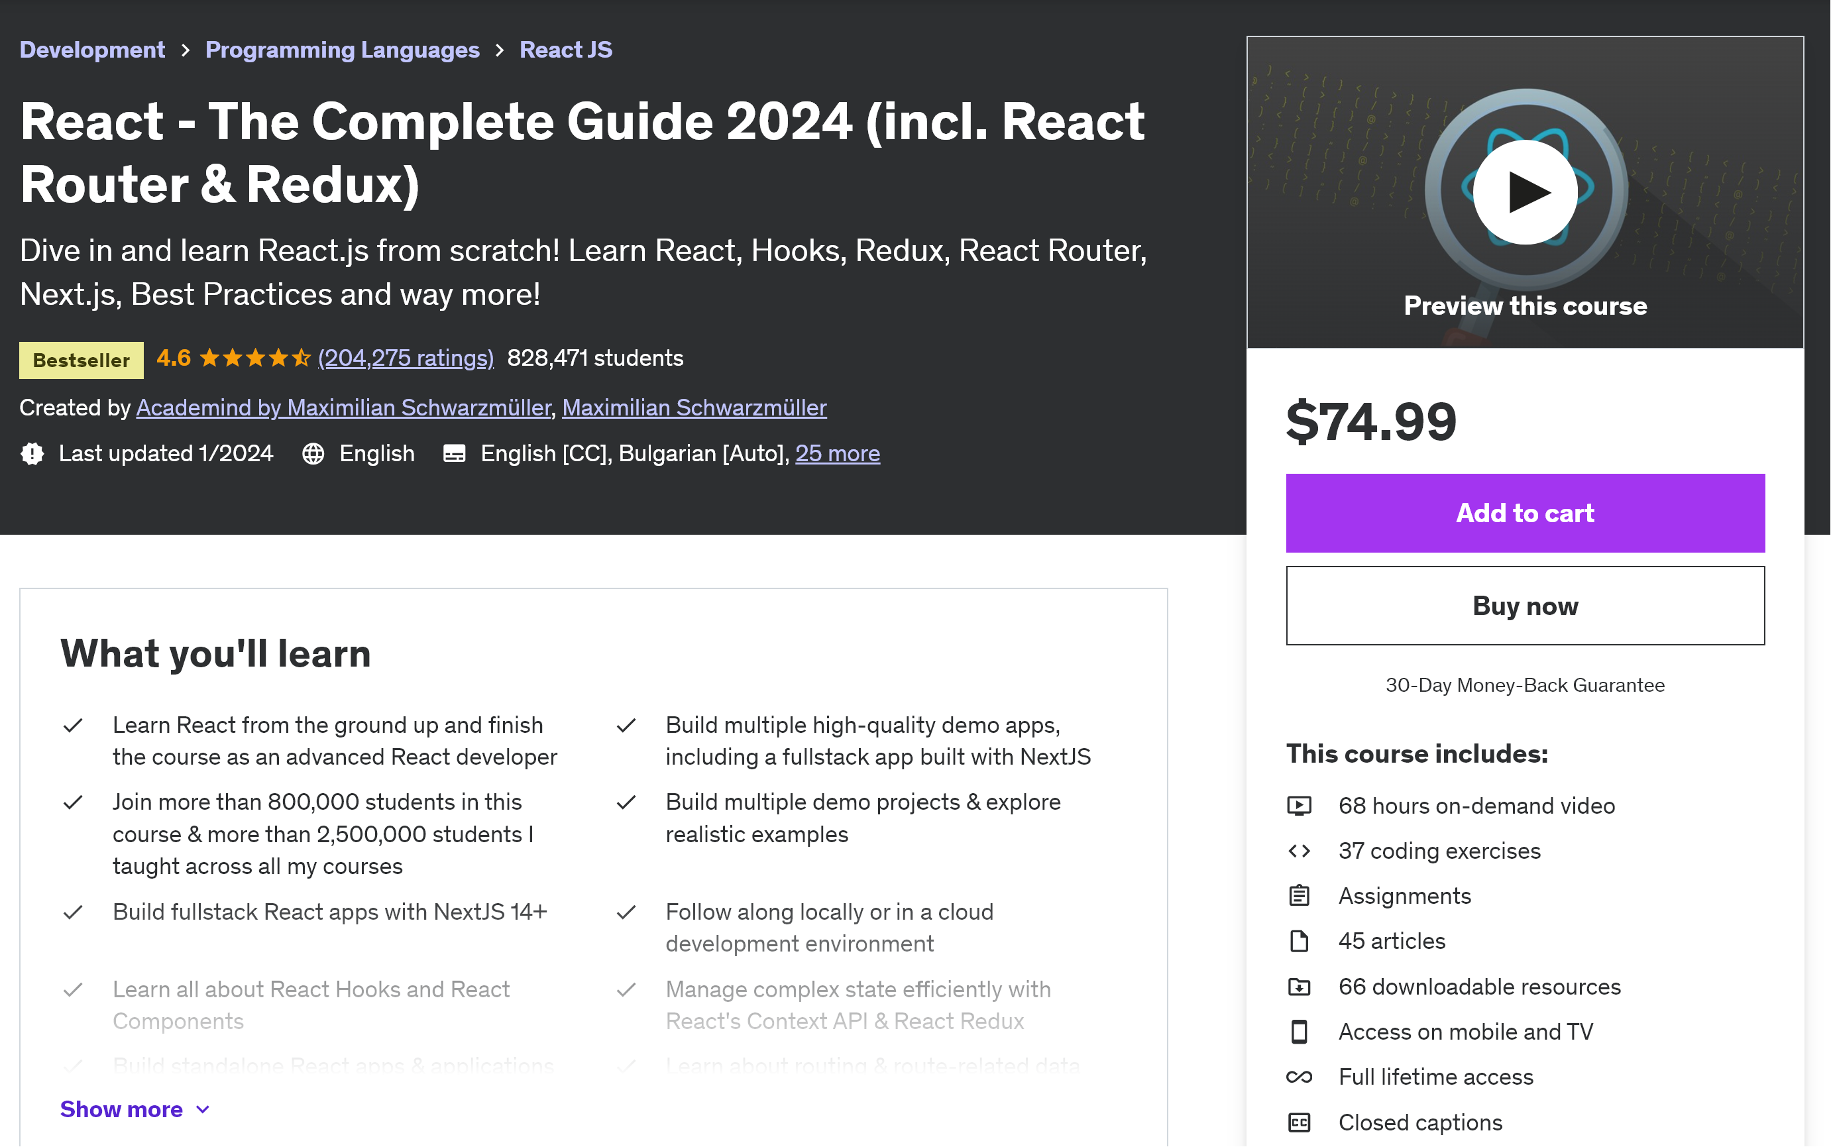Image resolution: width=1831 pixels, height=1147 pixels.
Task: Click the Buy now button
Action: pyautogui.click(x=1525, y=605)
